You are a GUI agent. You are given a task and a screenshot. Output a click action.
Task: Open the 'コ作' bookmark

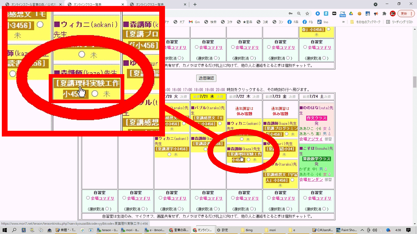(226, 22)
